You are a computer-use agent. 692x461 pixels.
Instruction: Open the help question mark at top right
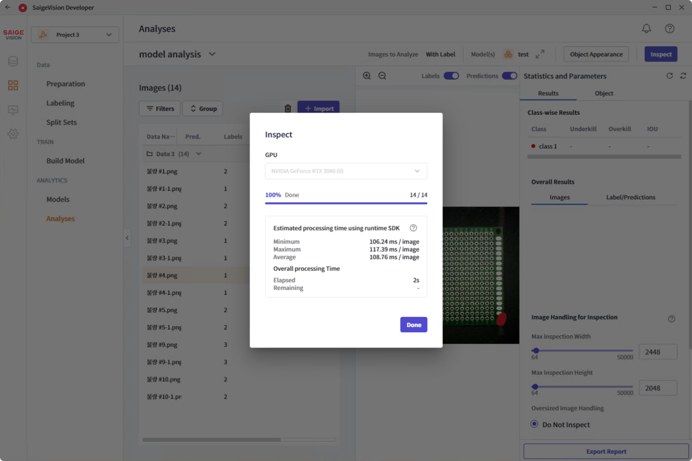click(669, 29)
